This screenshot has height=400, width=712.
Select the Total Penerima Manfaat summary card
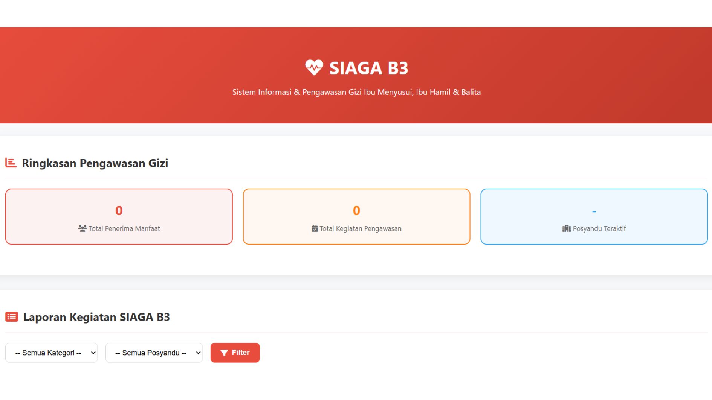(119, 216)
